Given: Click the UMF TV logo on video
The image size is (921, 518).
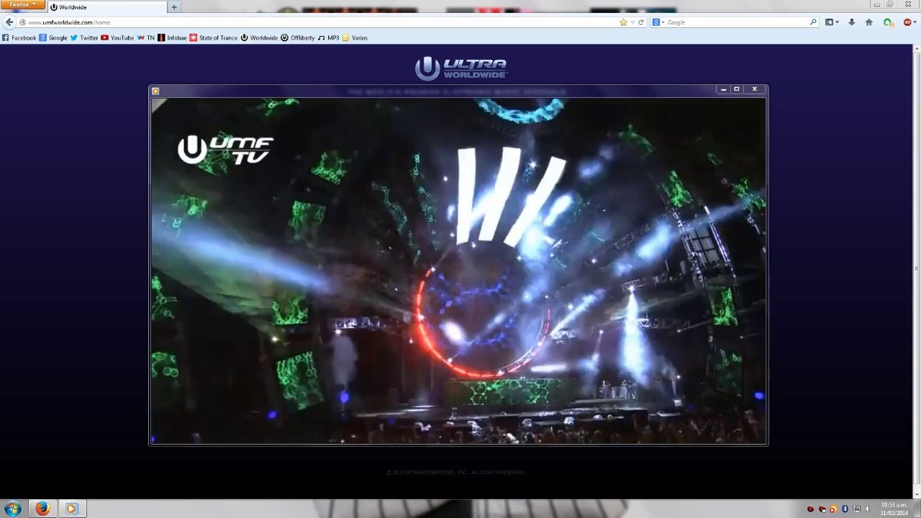Looking at the screenshot, I should click(225, 150).
